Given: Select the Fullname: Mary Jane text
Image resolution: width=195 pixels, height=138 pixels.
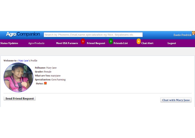Looking at the screenshot, I should pos(46,68).
